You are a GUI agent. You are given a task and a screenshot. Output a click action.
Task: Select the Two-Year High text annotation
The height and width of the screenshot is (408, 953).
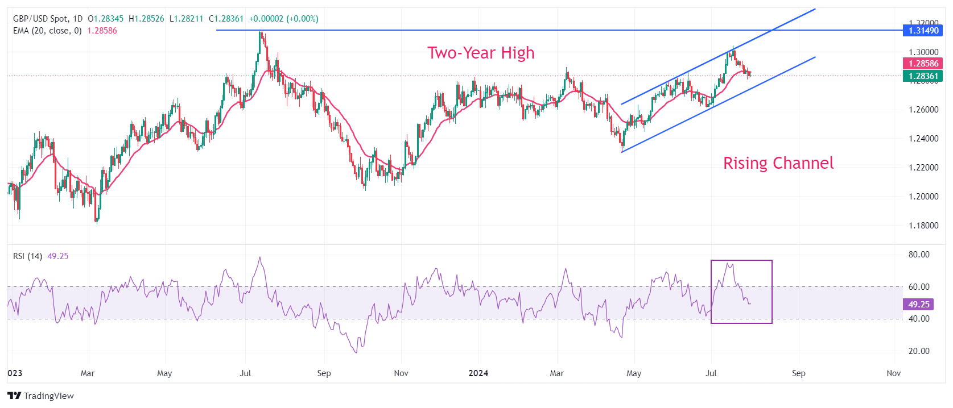click(481, 53)
